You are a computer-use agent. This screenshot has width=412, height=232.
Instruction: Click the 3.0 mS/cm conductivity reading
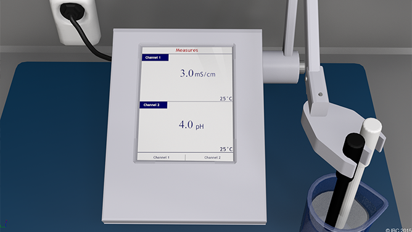(x=197, y=73)
